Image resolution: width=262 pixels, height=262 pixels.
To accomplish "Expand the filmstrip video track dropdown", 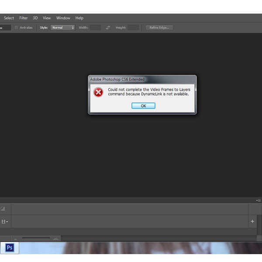I will [5, 222].
